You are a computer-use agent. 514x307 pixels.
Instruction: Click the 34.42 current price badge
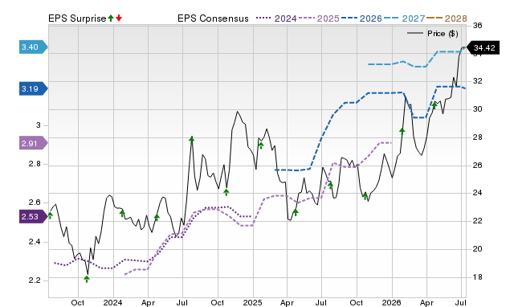483,48
